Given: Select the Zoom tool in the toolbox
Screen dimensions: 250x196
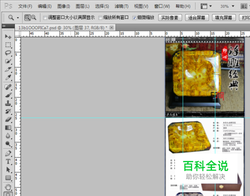Looking at the screenshot, I should (8, 194).
